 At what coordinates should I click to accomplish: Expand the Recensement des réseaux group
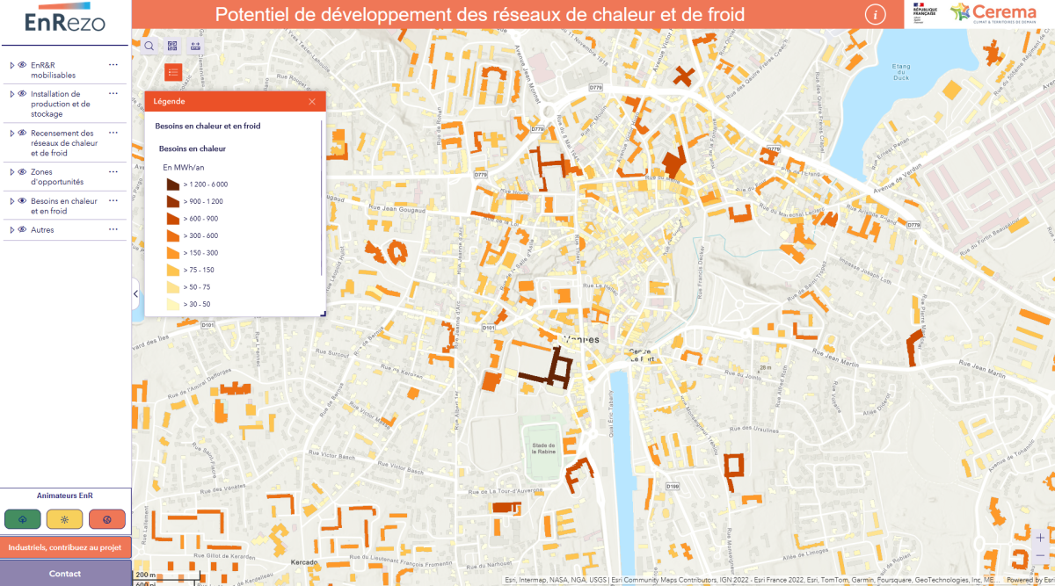[x=11, y=134]
